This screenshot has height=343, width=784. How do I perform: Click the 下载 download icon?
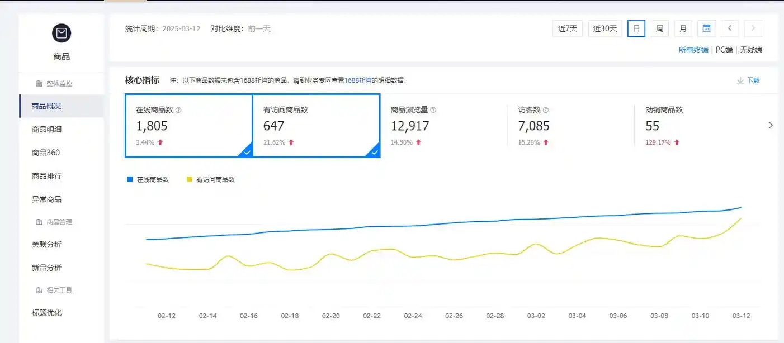point(740,80)
